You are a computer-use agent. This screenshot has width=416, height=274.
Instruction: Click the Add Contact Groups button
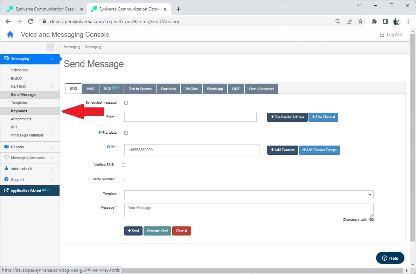pos(319,150)
